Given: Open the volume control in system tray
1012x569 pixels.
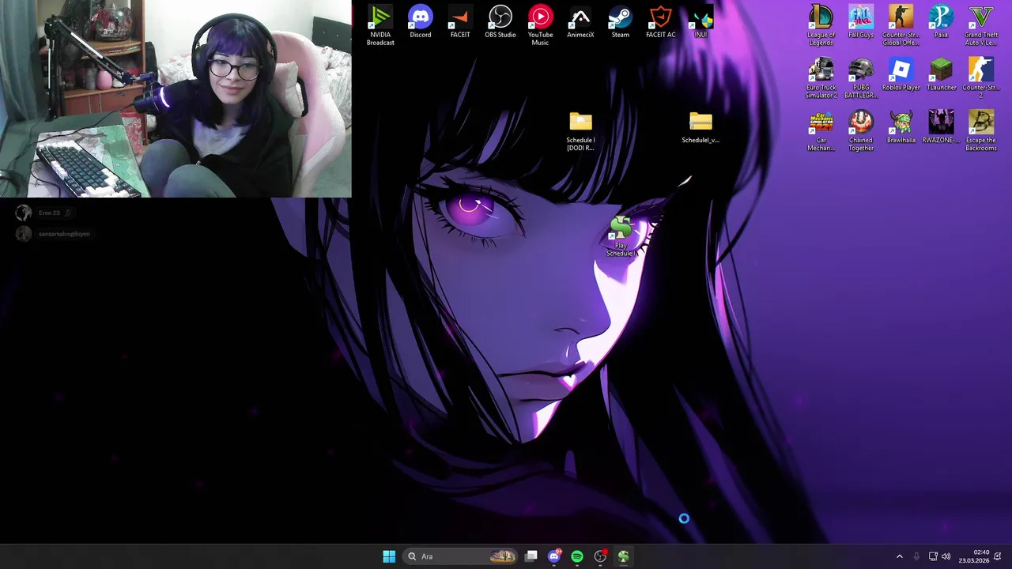Looking at the screenshot, I should [946, 556].
